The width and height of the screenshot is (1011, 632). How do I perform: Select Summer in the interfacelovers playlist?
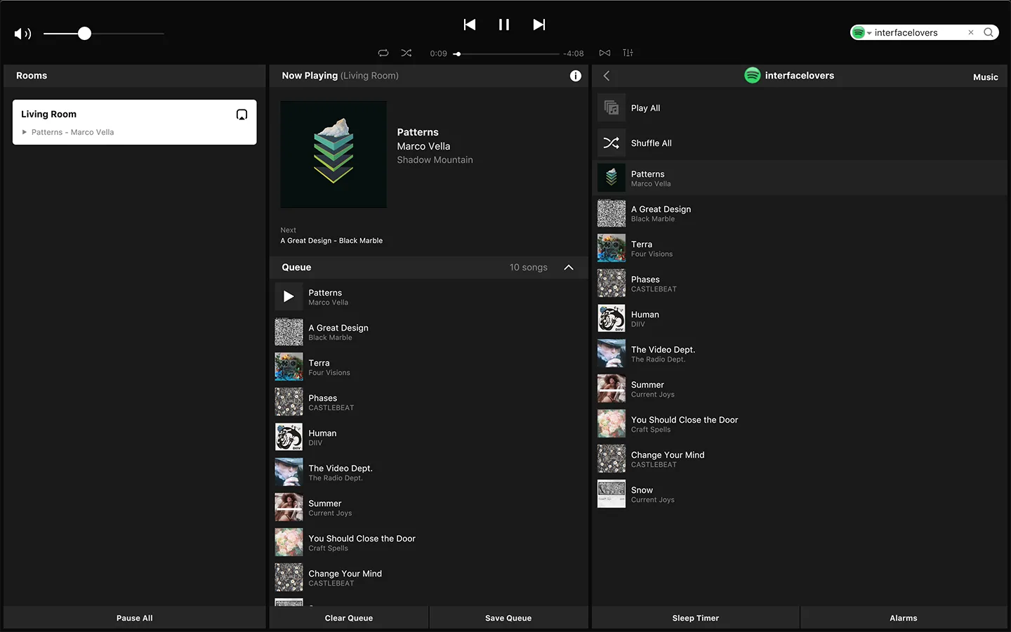pyautogui.click(x=800, y=388)
